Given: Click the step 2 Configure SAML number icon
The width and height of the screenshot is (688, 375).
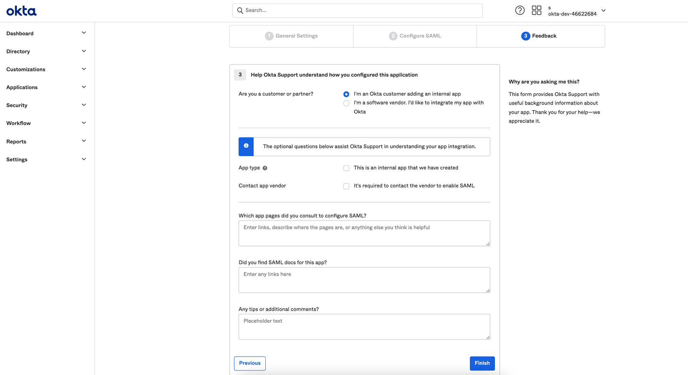Looking at the screenshot, I should point(393,36).
